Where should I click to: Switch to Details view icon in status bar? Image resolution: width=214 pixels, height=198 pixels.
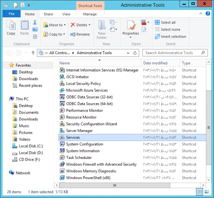pos(199,192)
